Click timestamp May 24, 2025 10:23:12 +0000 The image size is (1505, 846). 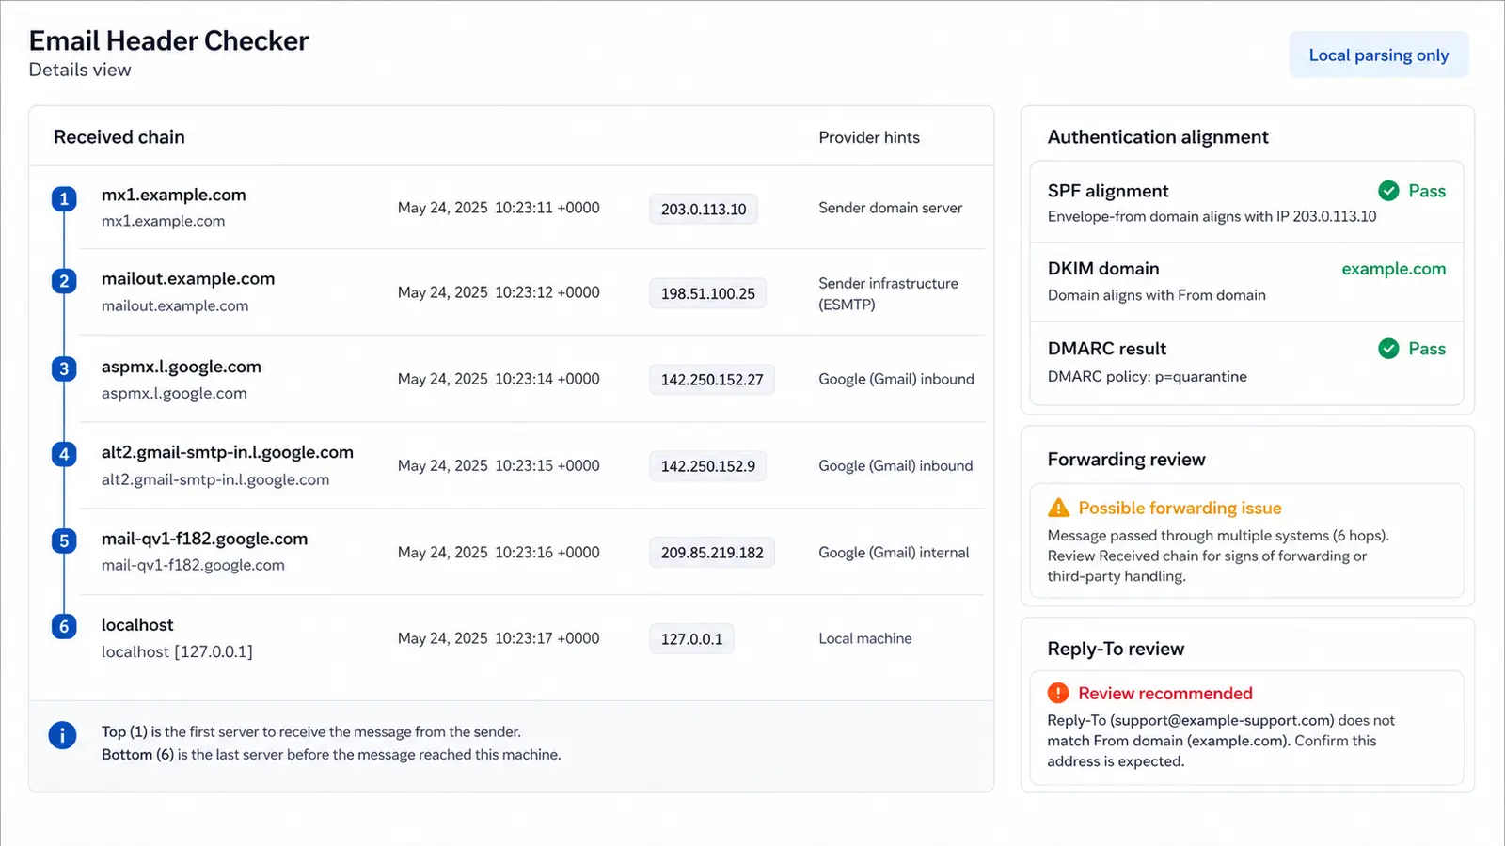[499, 292]
